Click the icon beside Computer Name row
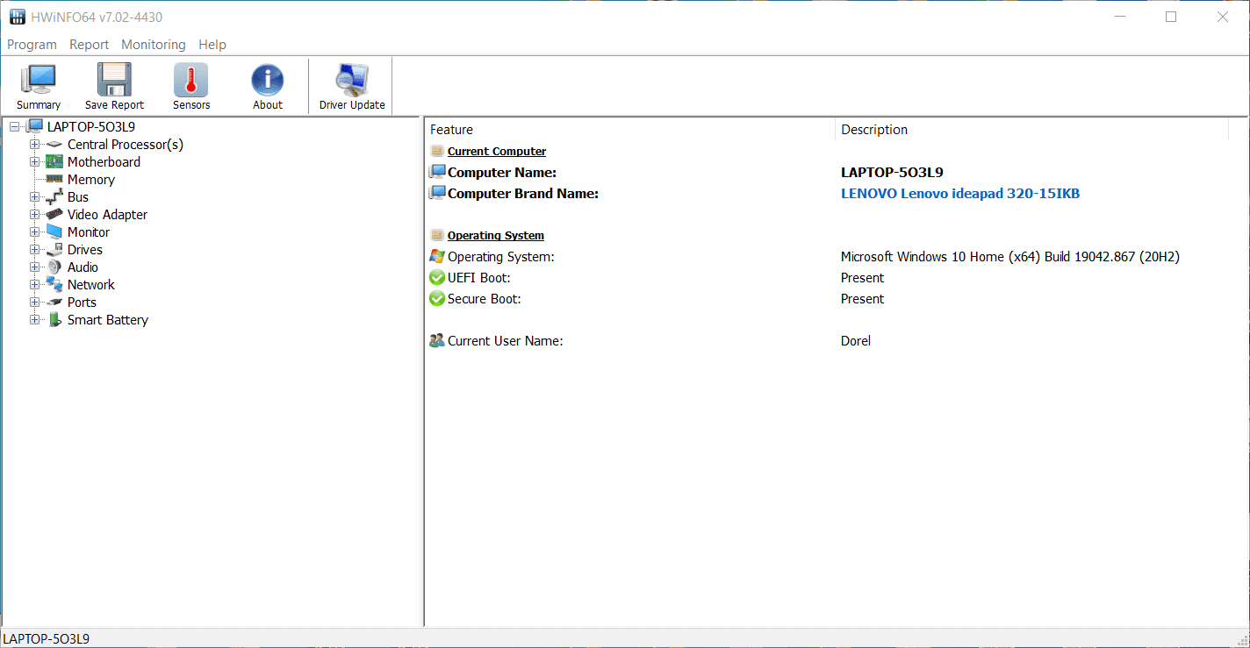Viewport: 1250px width, 648px height. tap(437, 173)
